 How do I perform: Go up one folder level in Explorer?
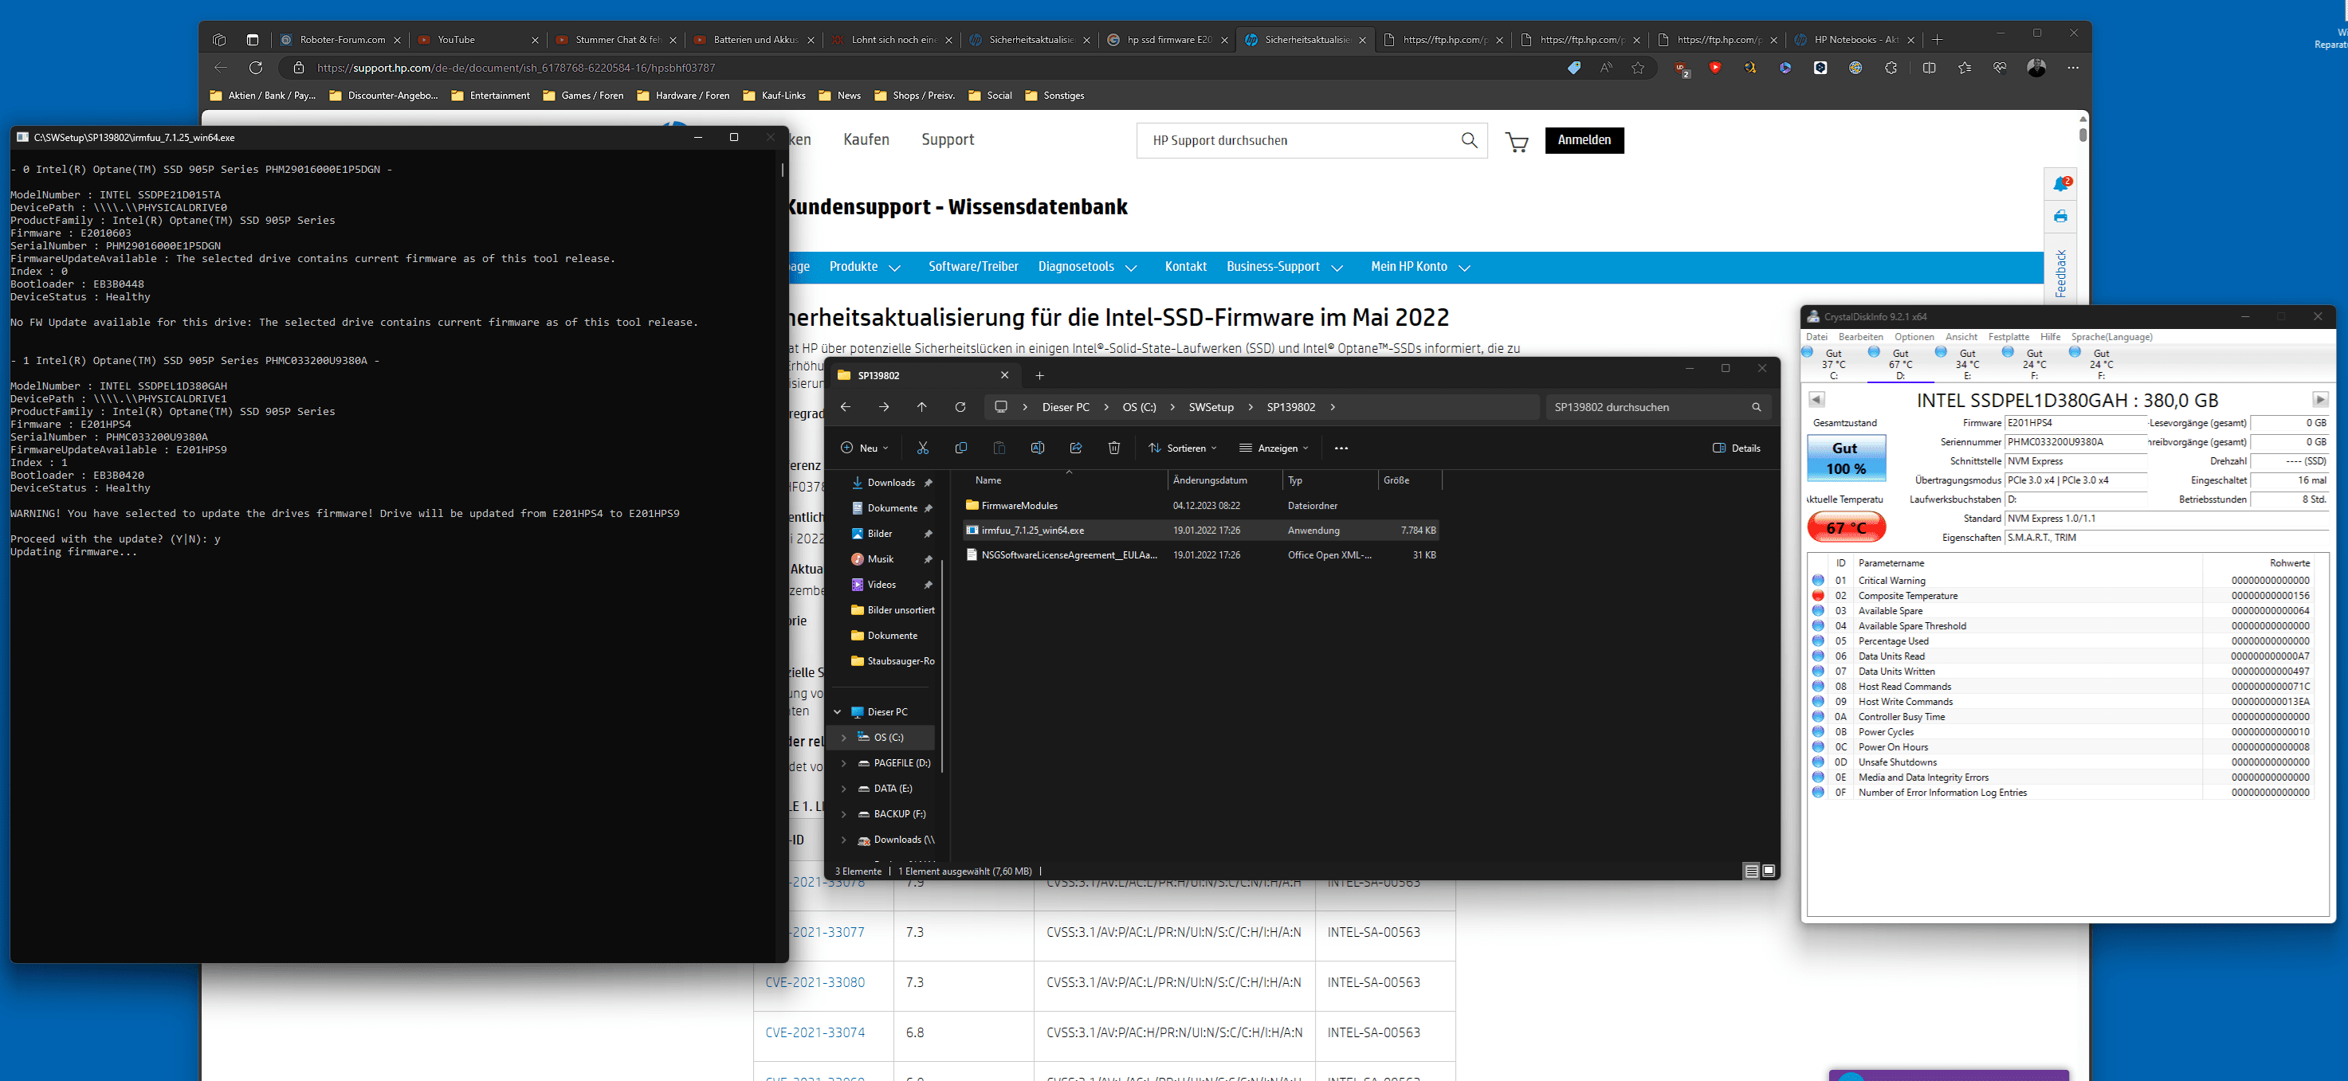[x=921, y=407]
